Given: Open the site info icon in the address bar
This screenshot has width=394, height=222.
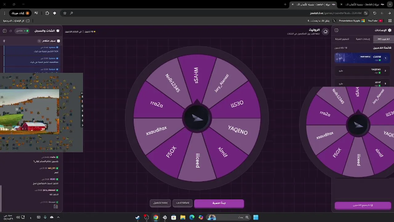Looking at the screenshot, I should [x=366, y=13].
